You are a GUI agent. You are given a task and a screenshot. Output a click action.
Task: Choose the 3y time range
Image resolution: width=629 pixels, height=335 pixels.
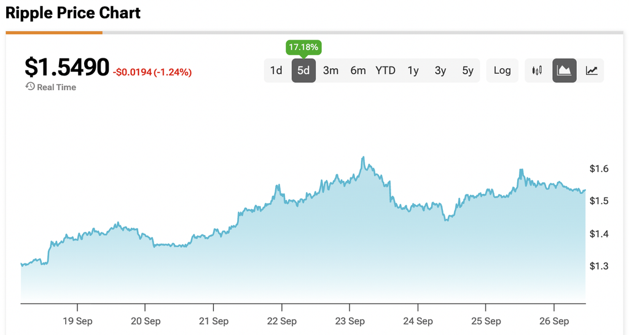tap(440, 71)
